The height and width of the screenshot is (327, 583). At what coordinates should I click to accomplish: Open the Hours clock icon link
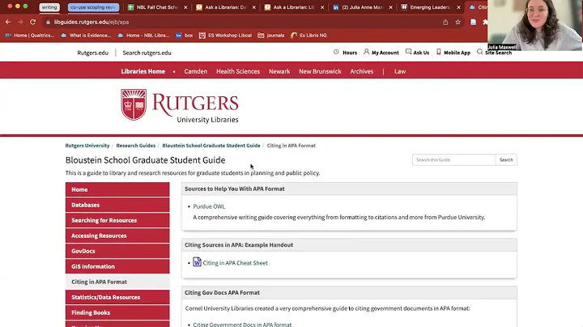[336, 52]
